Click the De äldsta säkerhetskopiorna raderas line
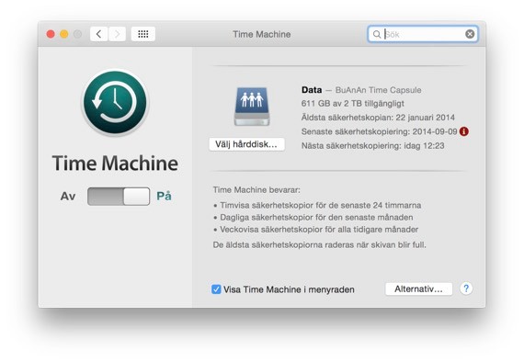Screen dimensions: 524x362 320,244
